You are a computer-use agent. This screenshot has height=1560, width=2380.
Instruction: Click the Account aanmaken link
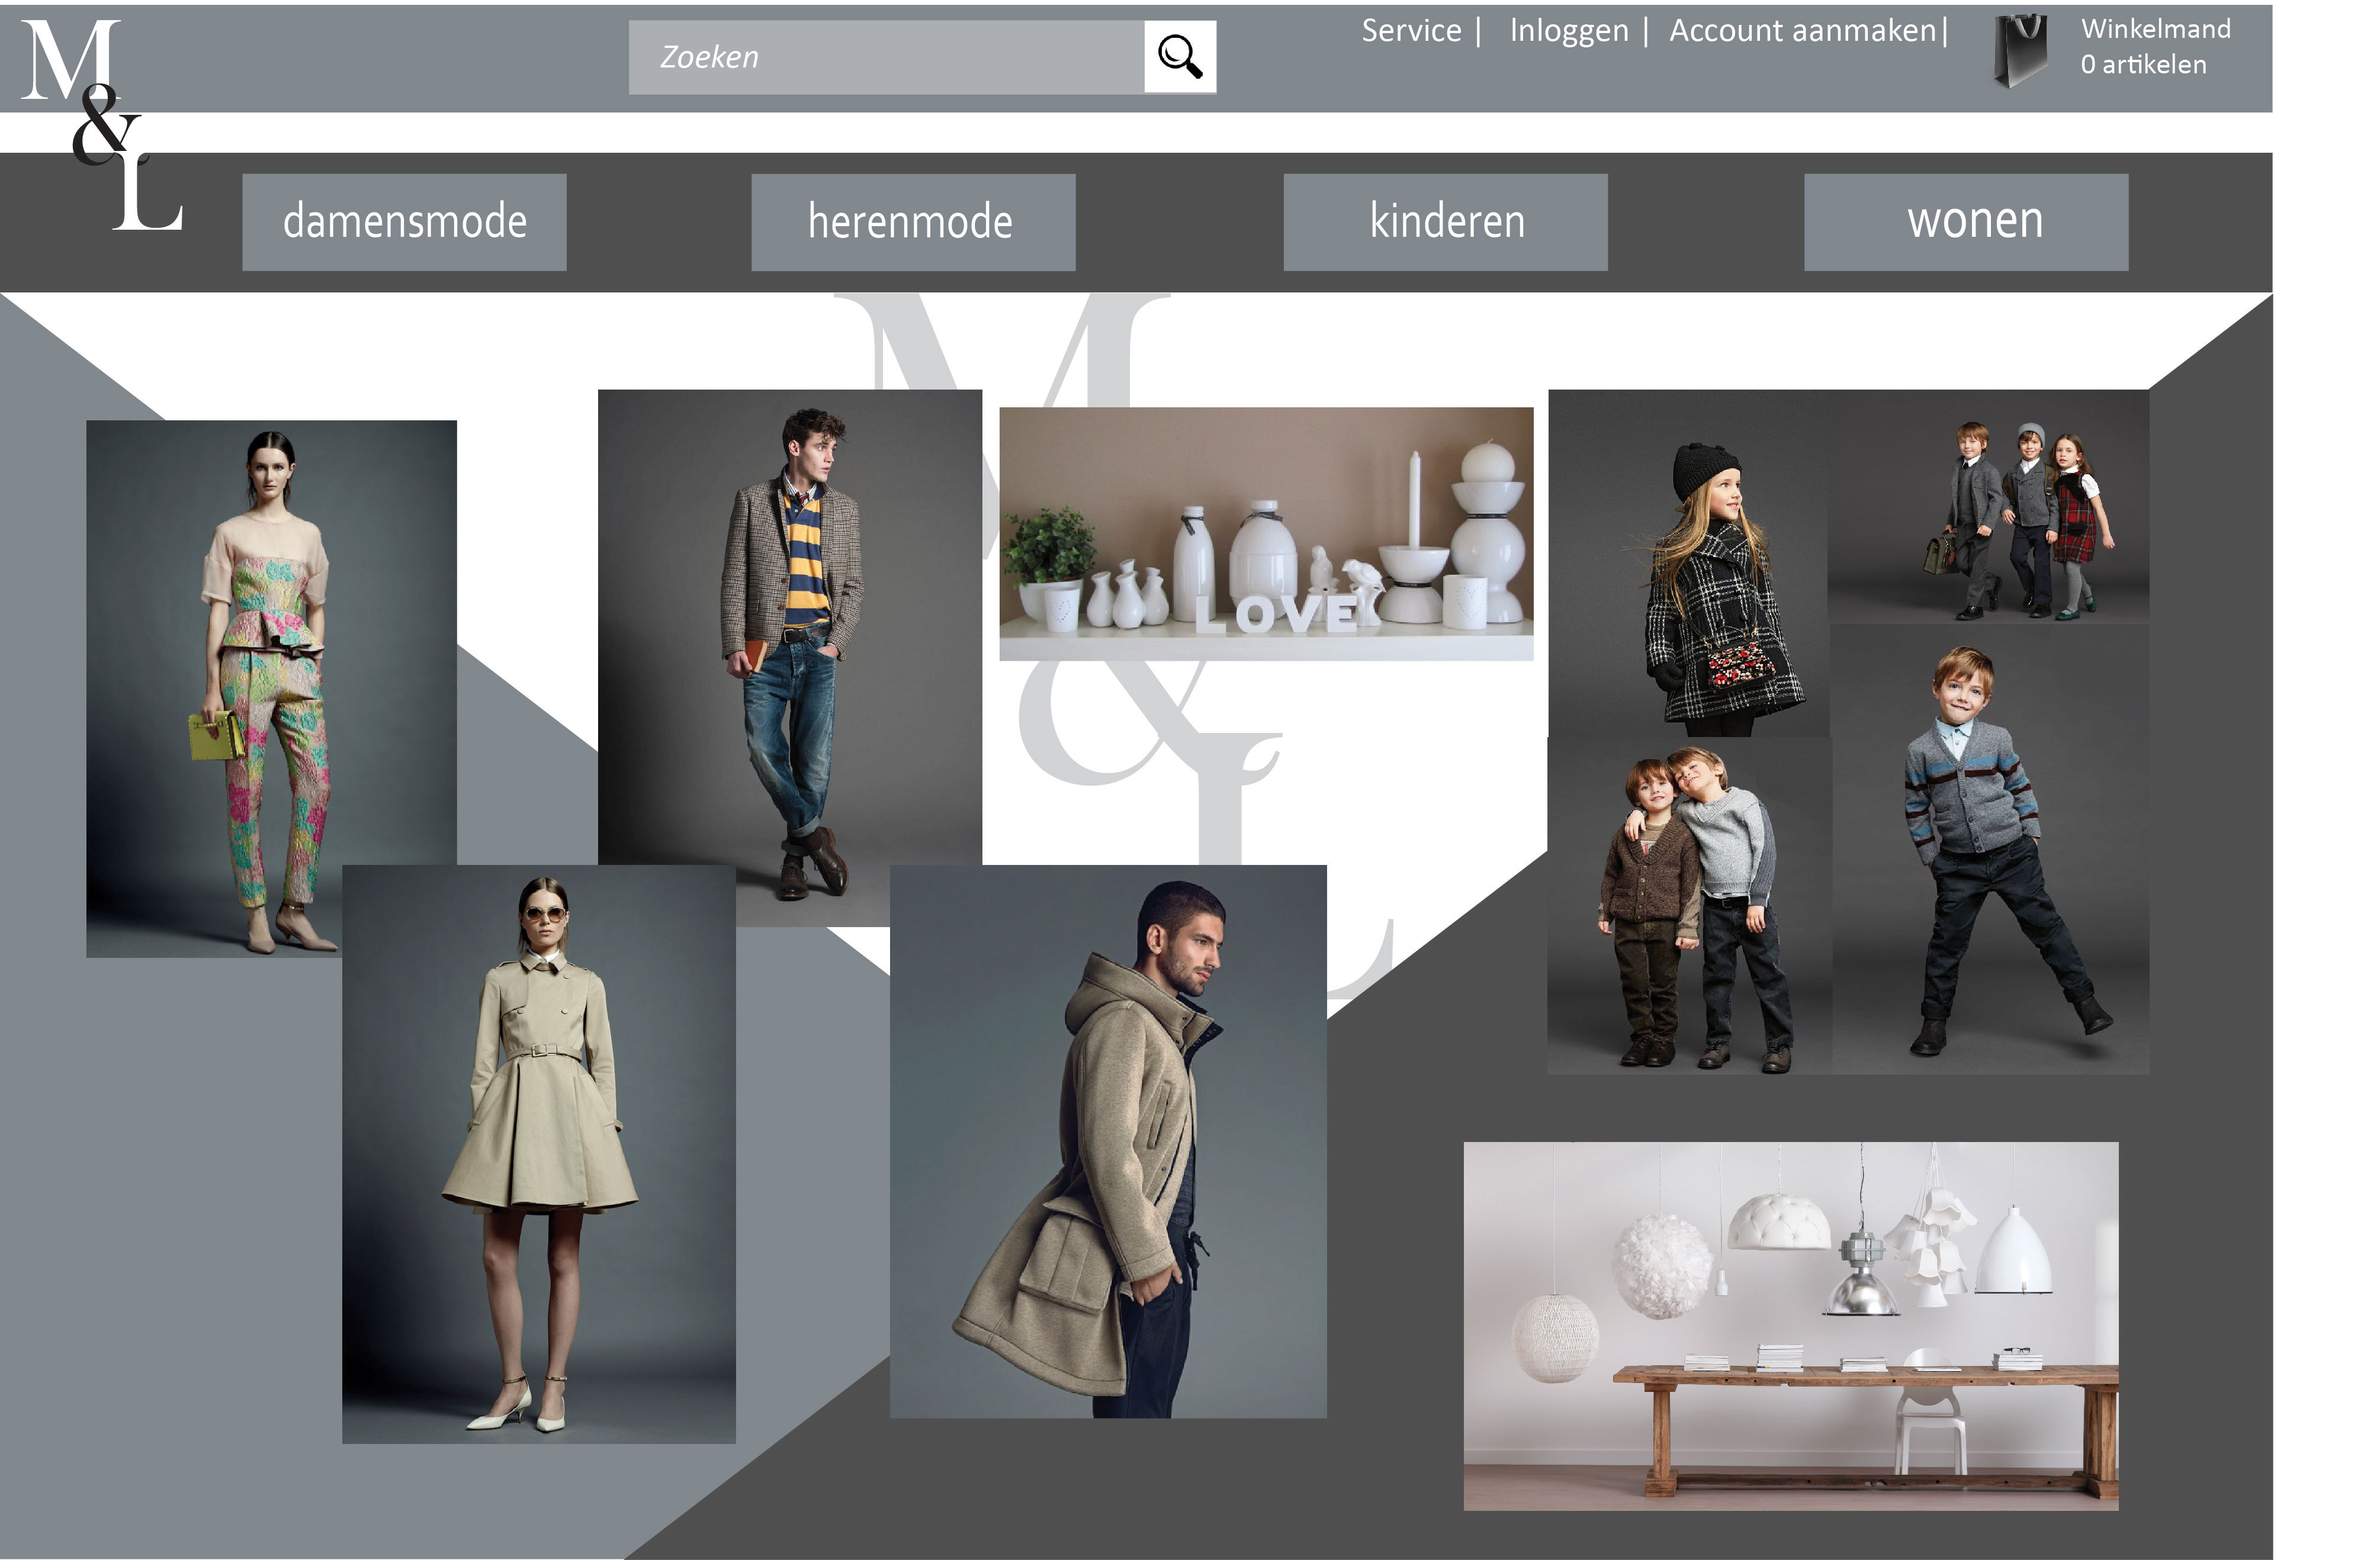point(1802,31)
